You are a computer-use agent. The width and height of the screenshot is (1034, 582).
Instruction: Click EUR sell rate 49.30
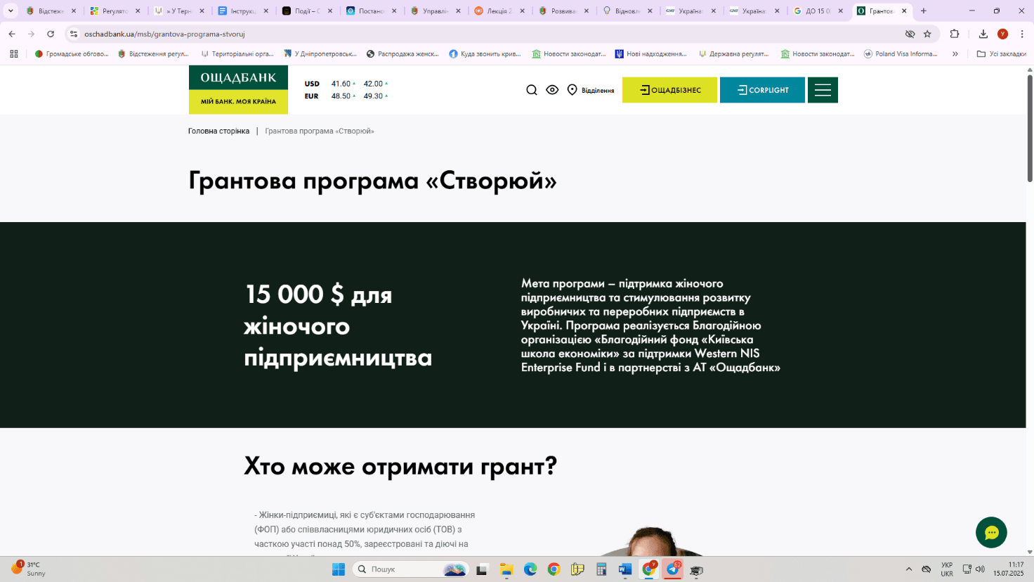[373, 96]
